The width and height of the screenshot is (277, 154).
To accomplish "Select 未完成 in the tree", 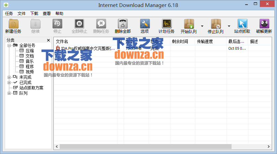I will 25,77.
